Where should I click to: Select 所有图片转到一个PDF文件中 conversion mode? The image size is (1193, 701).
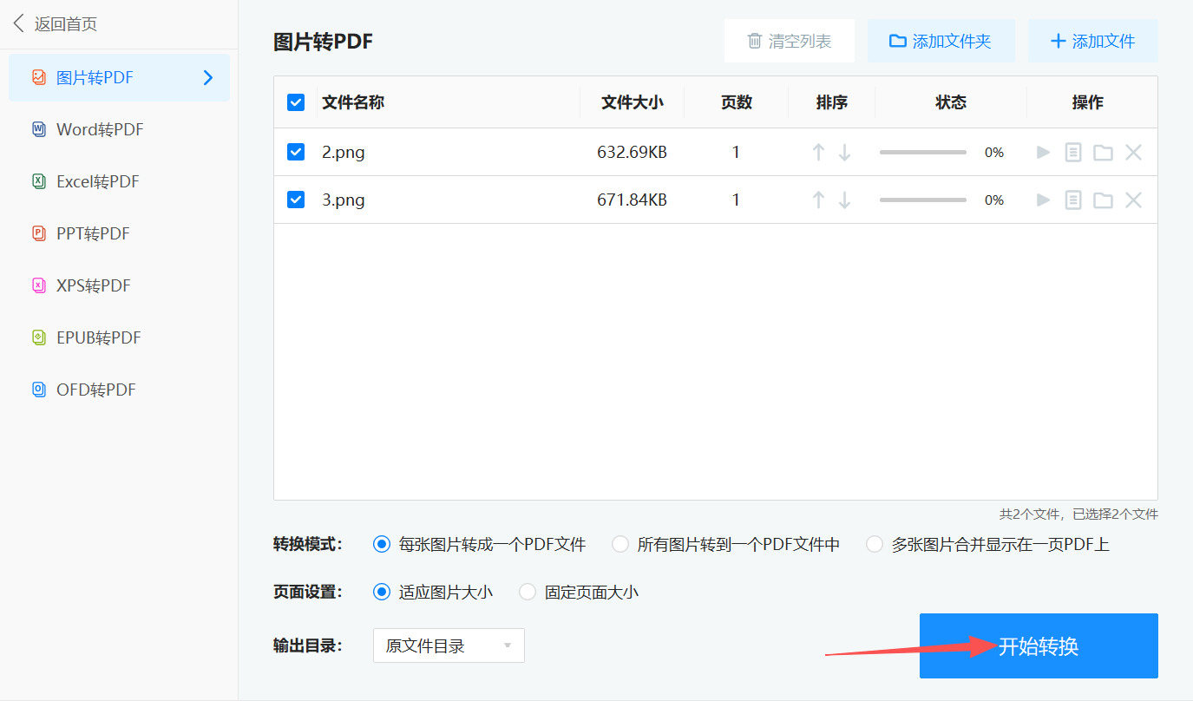click(x=619, y=544)
